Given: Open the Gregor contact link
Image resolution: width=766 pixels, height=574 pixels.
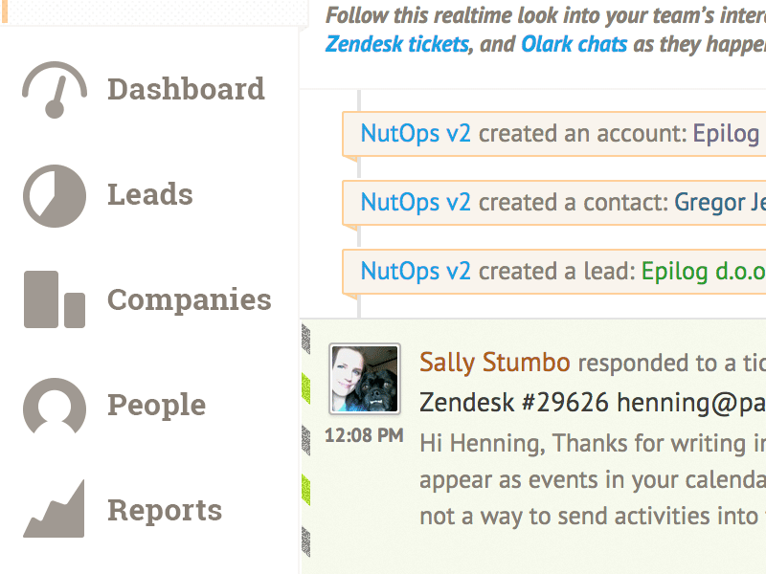Looking at the screenshot, I should (x=720, y=203).
